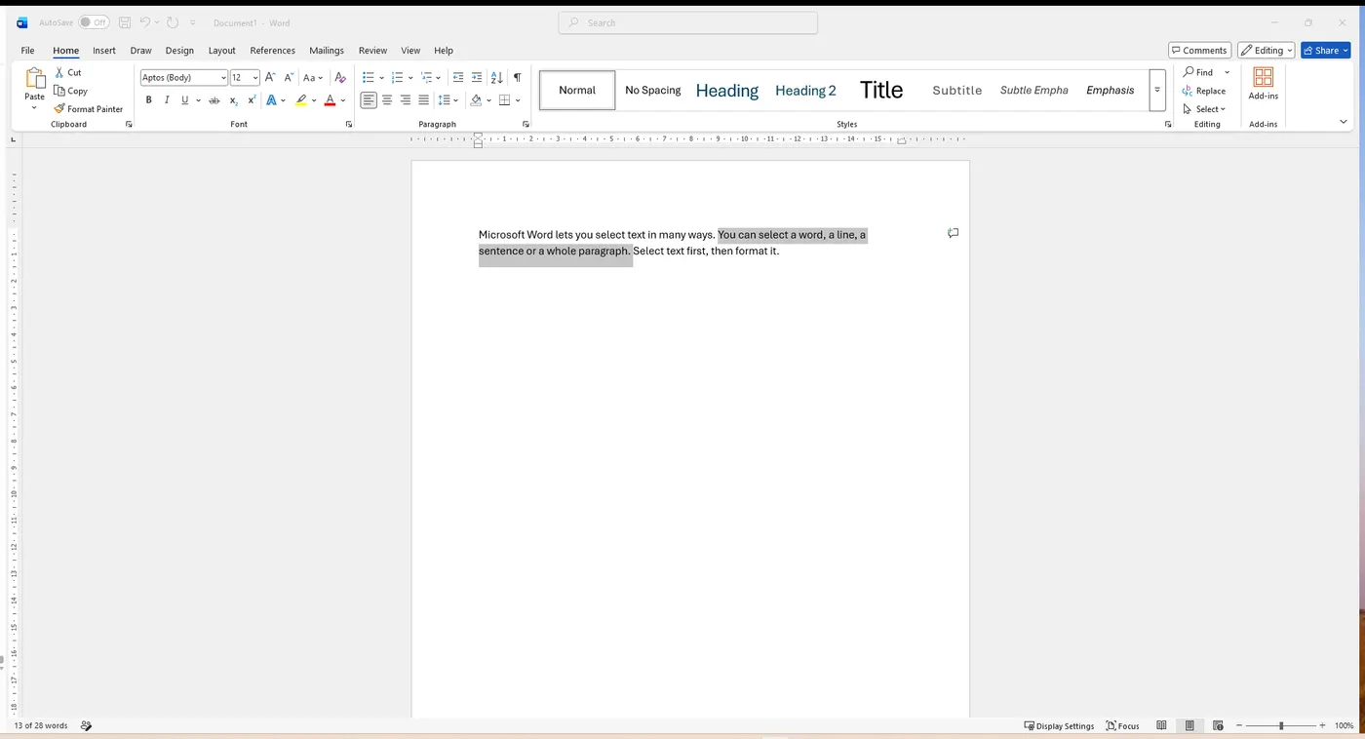The width and height of the screenshot is (1365, 739).
Task: Sort the selected text alphabetically
Action: [x=497, y=77]
